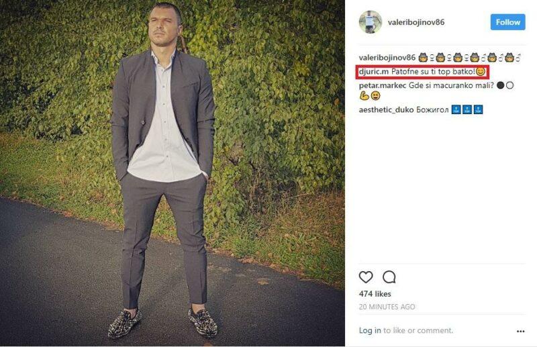
Task: Click the heart like icon
Action: [x=366, y=277]
